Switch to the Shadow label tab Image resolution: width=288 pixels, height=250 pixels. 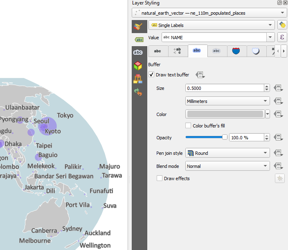(256, 51)
